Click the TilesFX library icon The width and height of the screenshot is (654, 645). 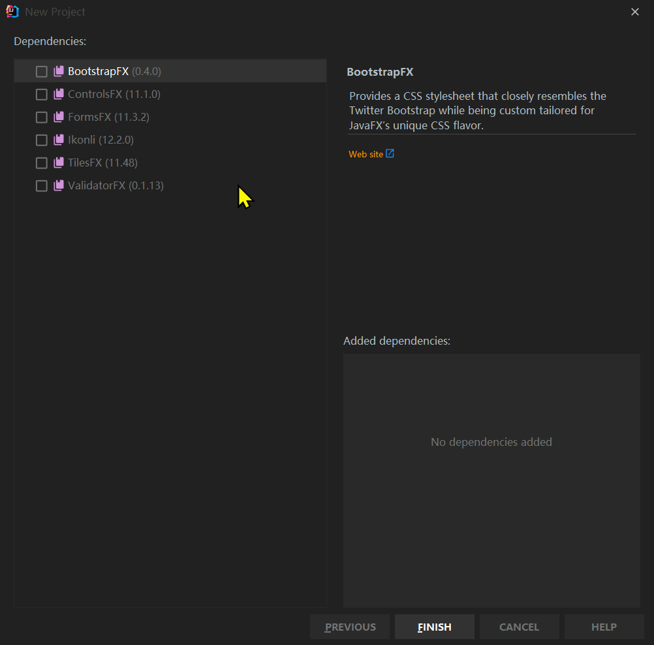[x=59, y=163]
